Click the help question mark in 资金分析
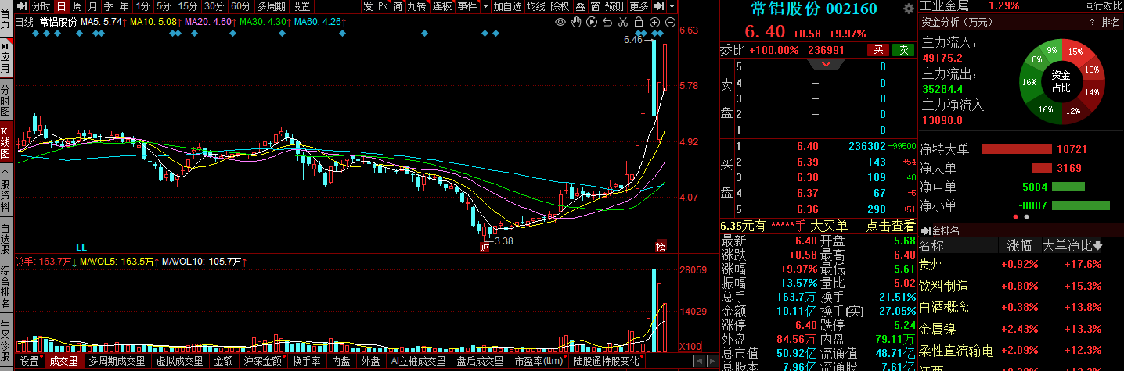The image size is (1124, 371). click(1092, 23)
